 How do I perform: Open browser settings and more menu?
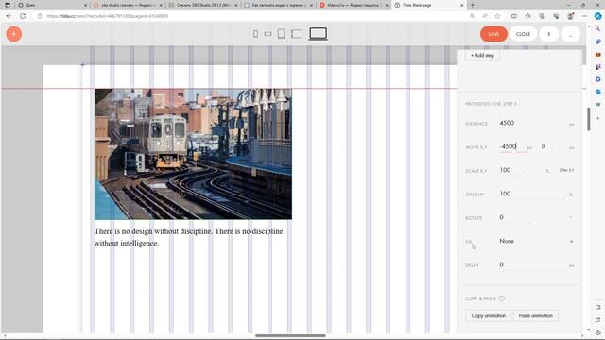(584, 16)
